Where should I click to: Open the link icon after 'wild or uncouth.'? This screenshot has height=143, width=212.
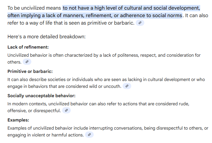tap(127, 86)
